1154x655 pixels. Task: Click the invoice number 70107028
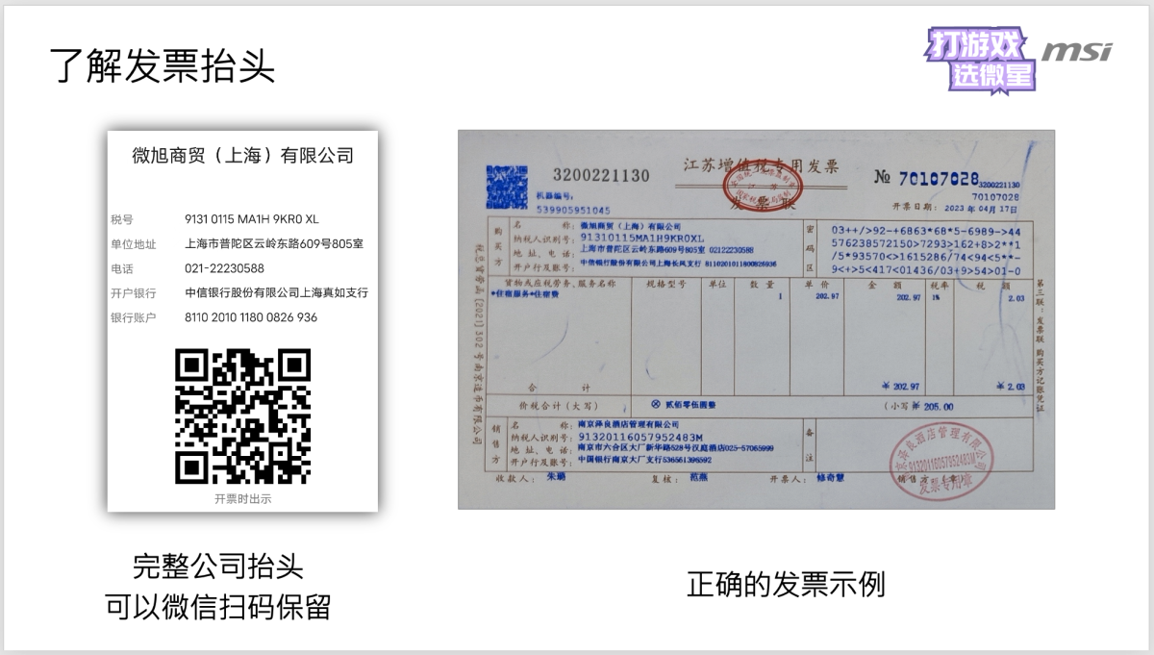[939, 178]
